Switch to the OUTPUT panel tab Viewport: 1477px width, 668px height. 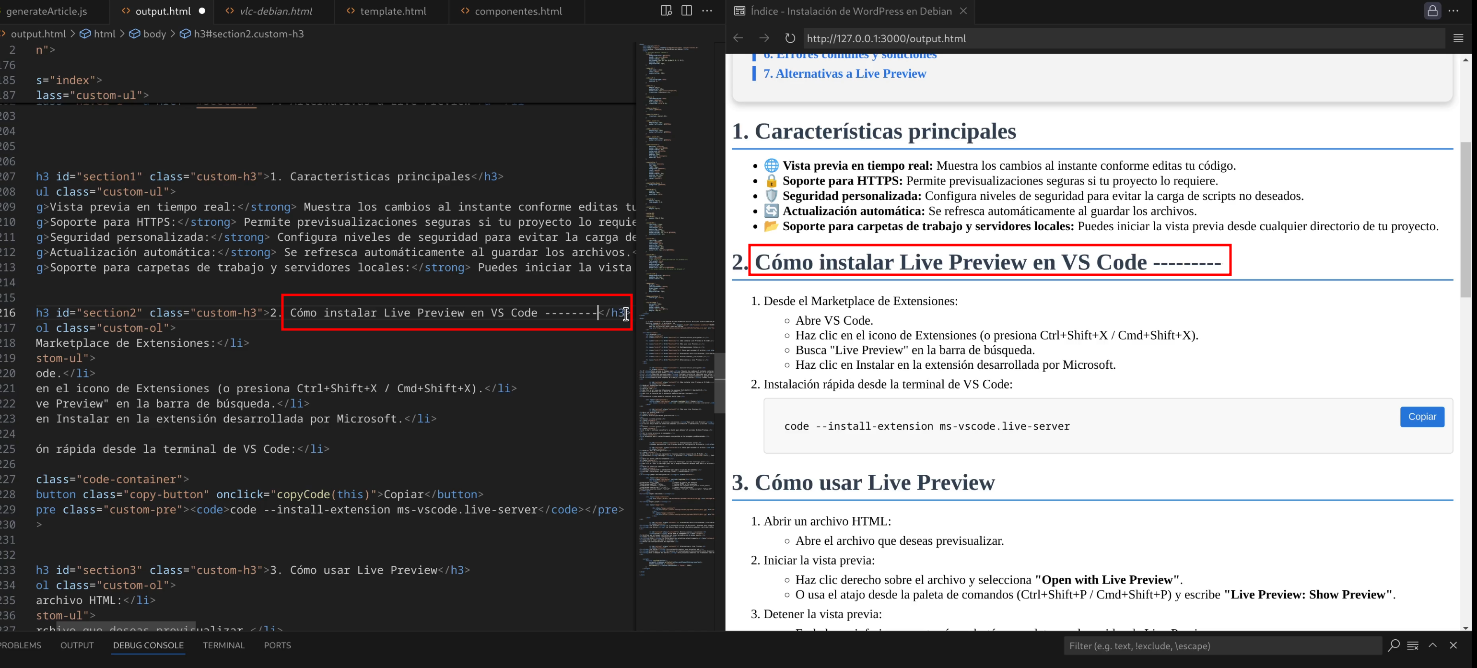coord(77,645)
